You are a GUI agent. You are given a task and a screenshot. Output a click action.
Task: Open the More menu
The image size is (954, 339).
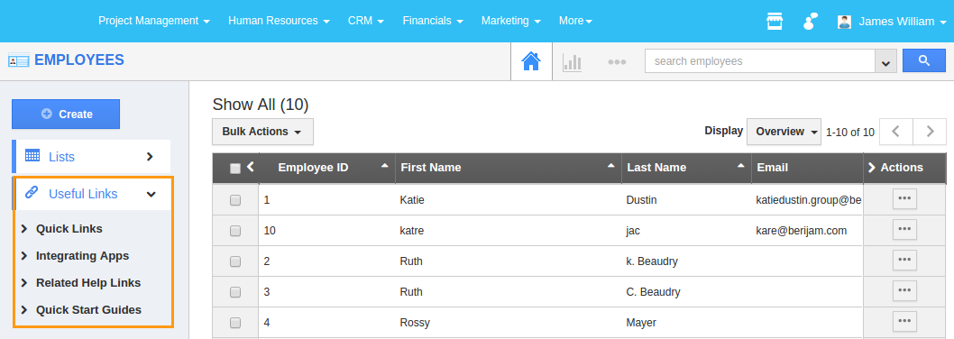[575, 21]
